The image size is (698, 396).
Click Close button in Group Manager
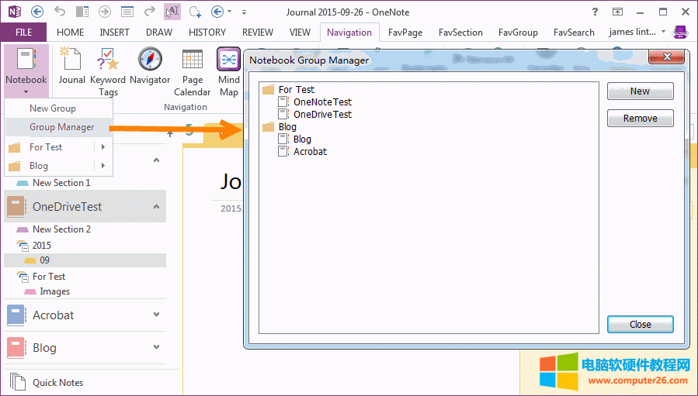(640, 325)
